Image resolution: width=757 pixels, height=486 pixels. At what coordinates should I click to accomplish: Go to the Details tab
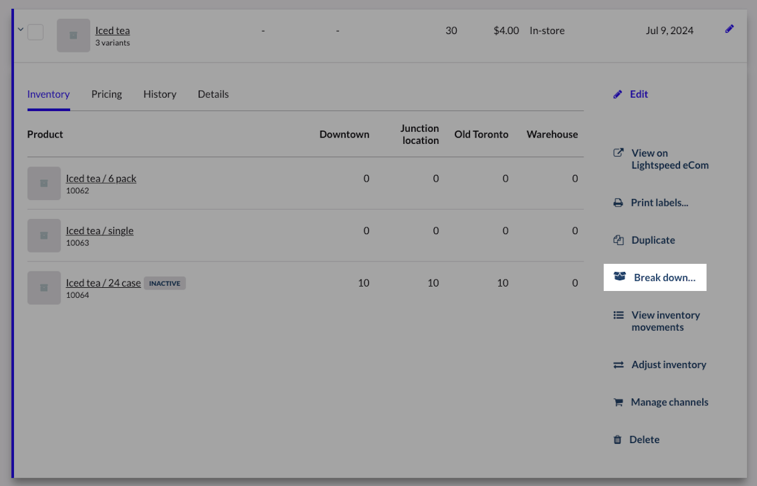[213, 94]
